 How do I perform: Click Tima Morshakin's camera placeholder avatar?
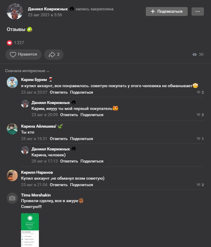[x=12, y=198]
